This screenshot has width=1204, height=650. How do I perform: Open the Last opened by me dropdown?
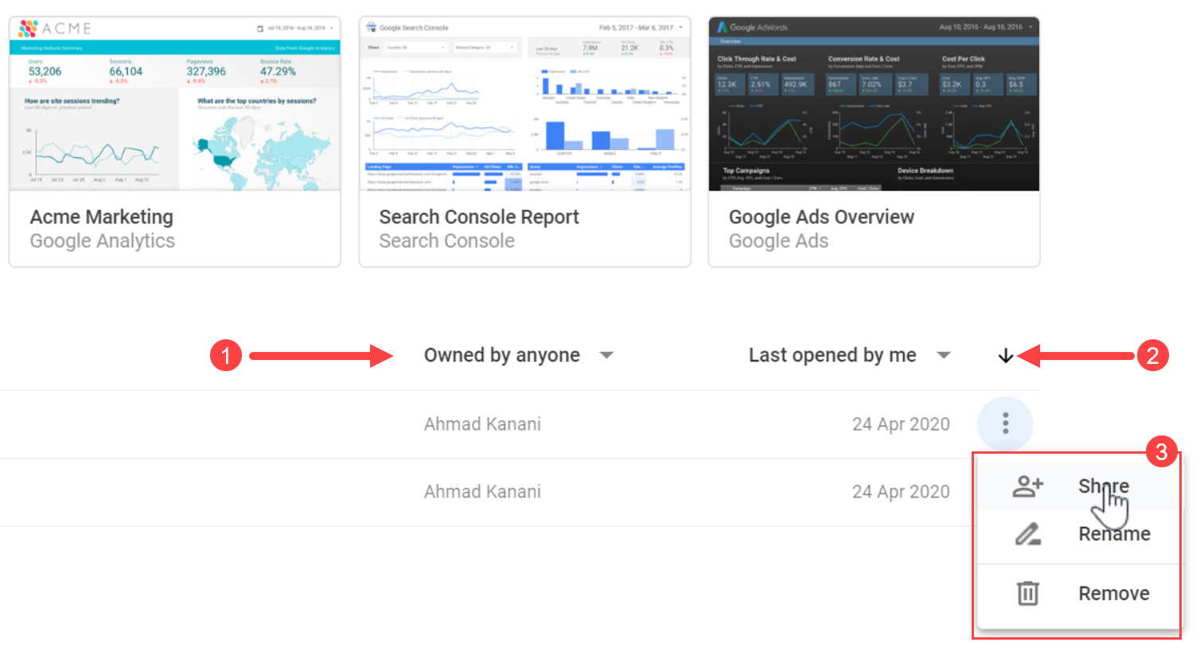point(850,355)
